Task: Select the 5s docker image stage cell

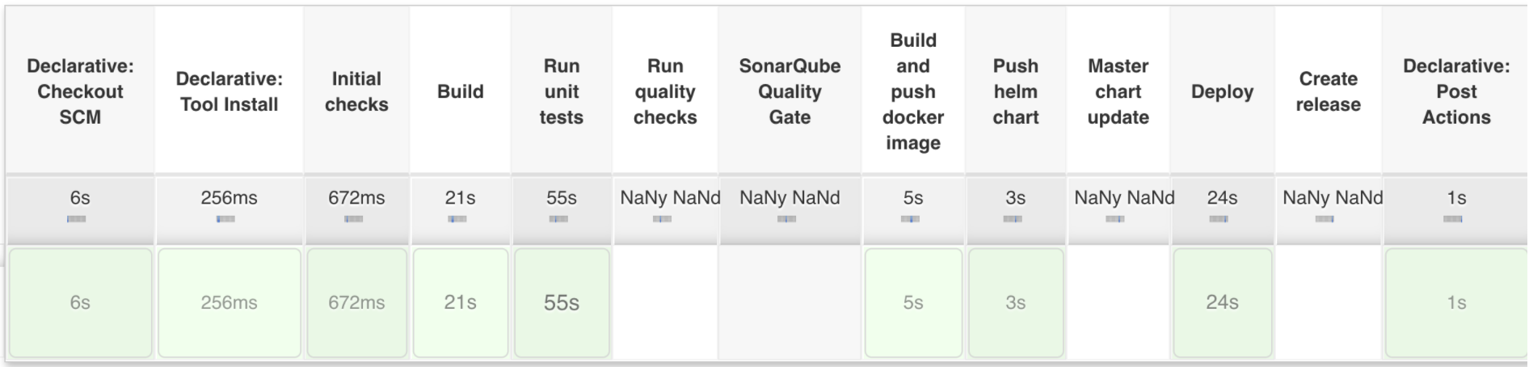Action: coord(913,302)
